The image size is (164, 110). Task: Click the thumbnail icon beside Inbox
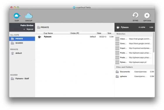pos(117,39)
